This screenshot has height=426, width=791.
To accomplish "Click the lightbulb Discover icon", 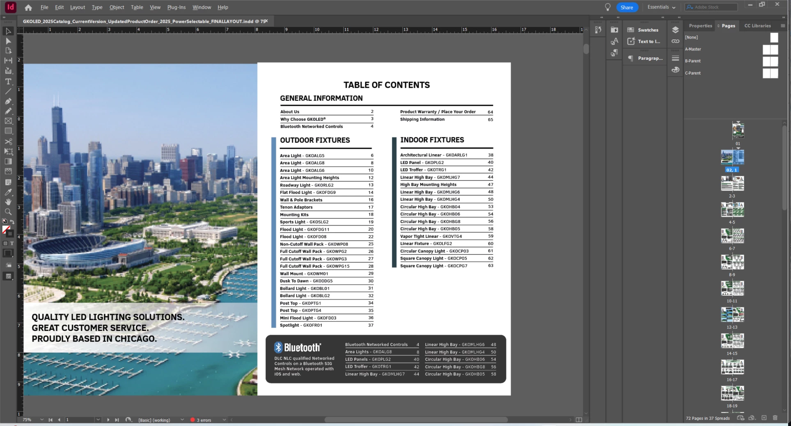I will (608, 7).
